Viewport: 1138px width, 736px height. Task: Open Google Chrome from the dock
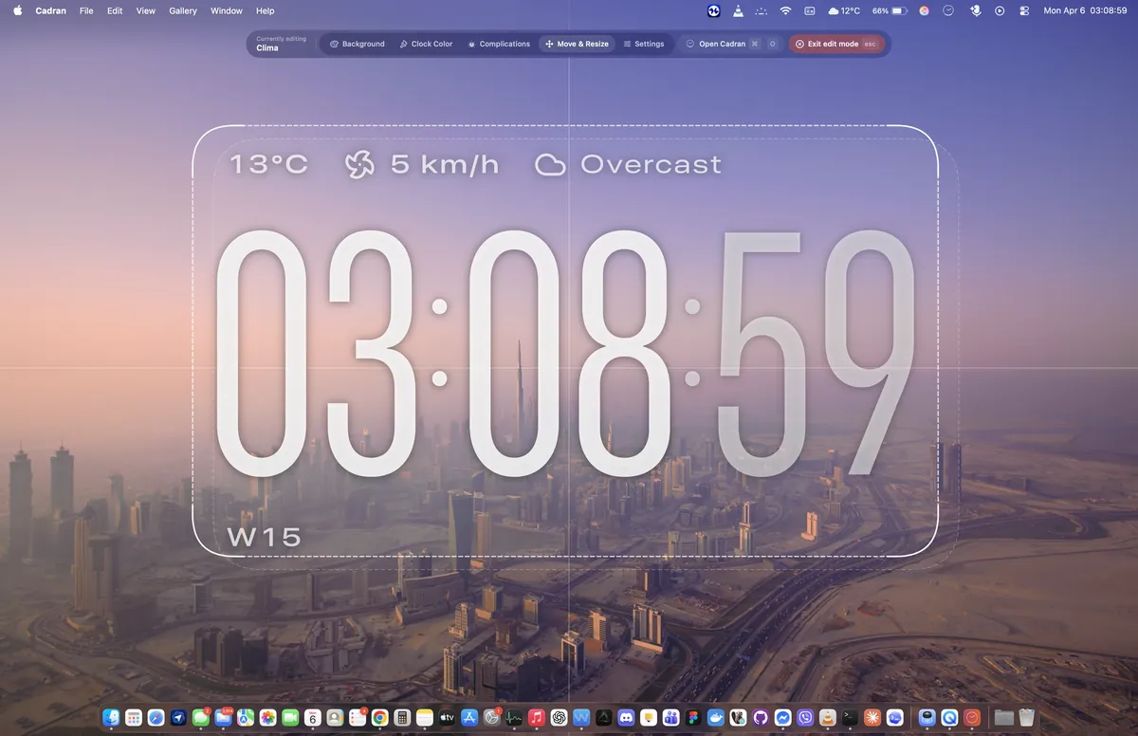[380, 718]
